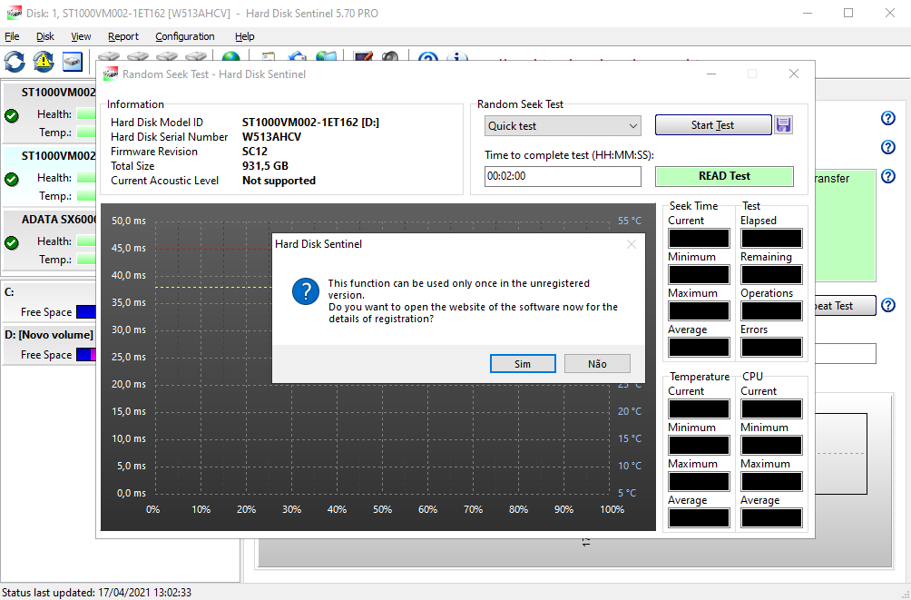Click the main window Hard Disk Sentinel title icon
Viewport: 911px width, 600px height.
pos(15,13)
